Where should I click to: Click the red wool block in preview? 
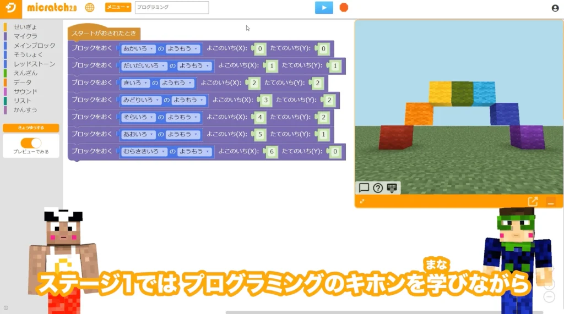click(396, 137)
